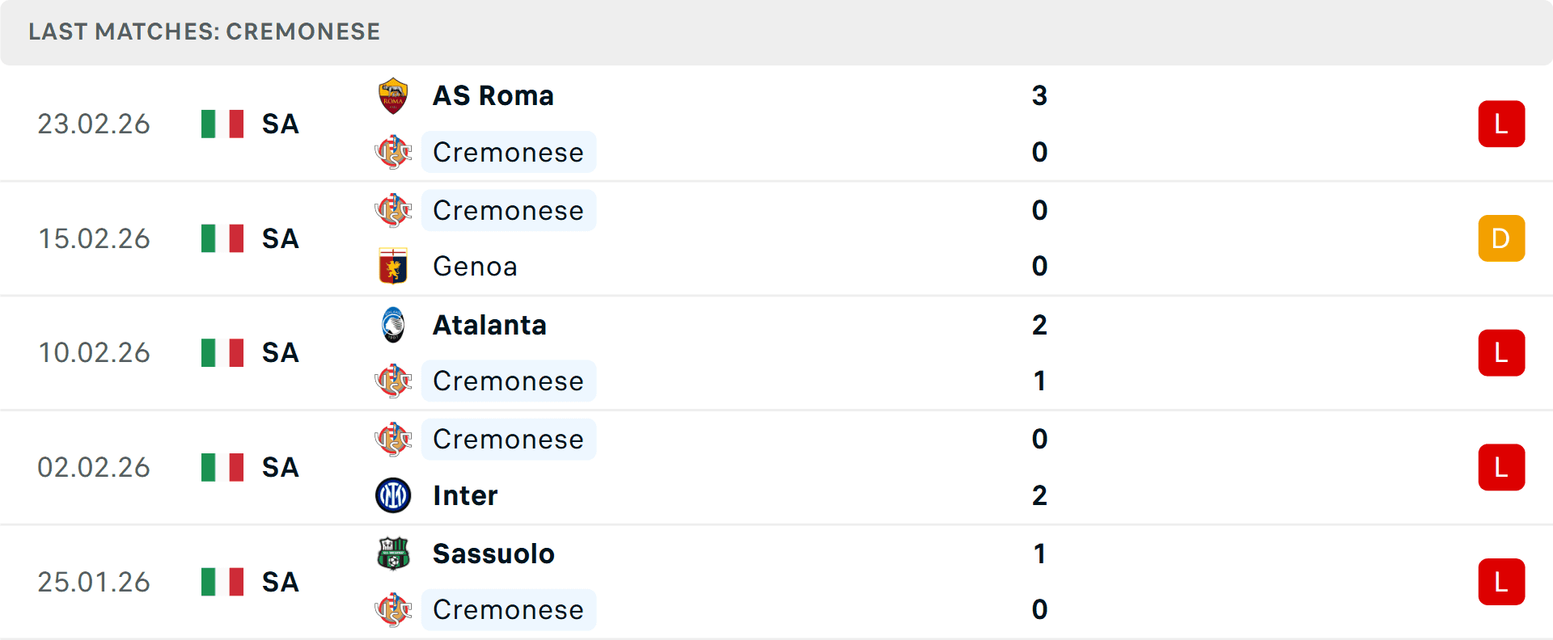
Task: Click the loss badge for the Inter match
Action: coord(1500,467)
